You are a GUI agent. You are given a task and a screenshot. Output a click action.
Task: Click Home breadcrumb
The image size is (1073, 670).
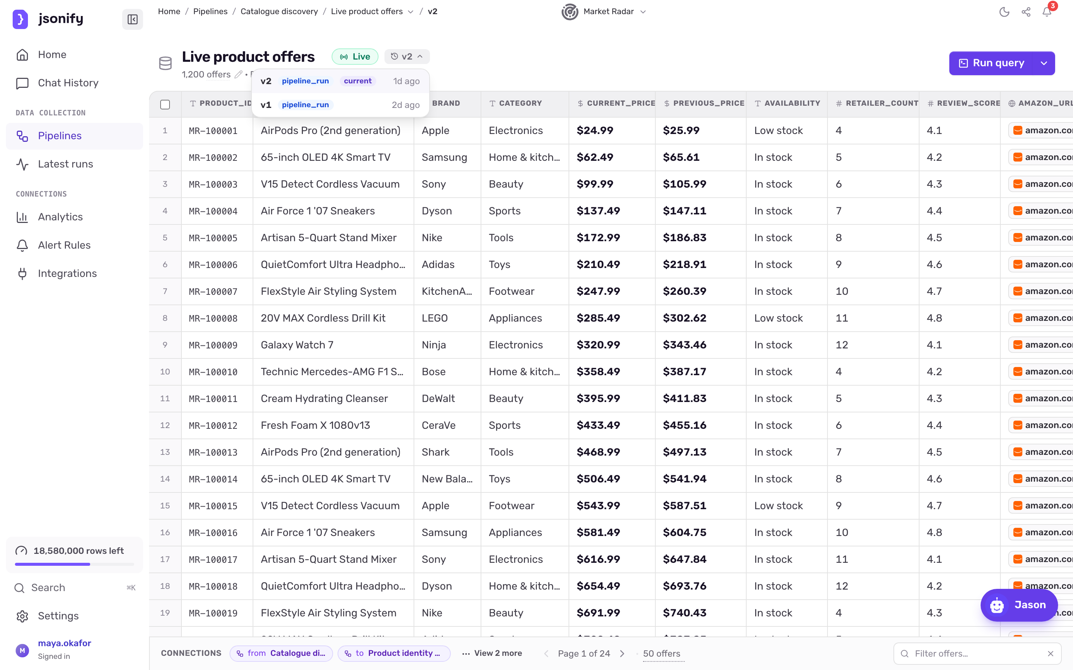click(169, 12)
